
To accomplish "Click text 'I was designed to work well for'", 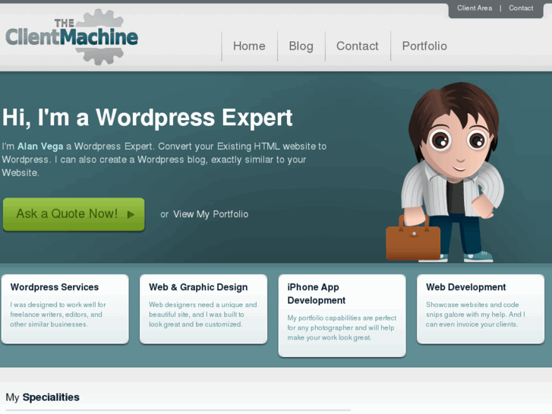I will click(58, 305).
